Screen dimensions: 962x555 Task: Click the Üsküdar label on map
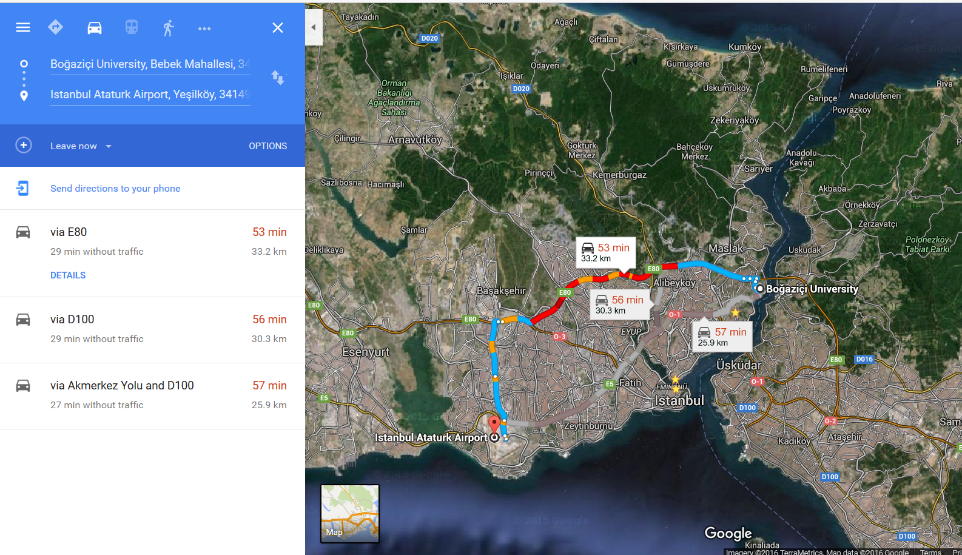coord(738,365)
